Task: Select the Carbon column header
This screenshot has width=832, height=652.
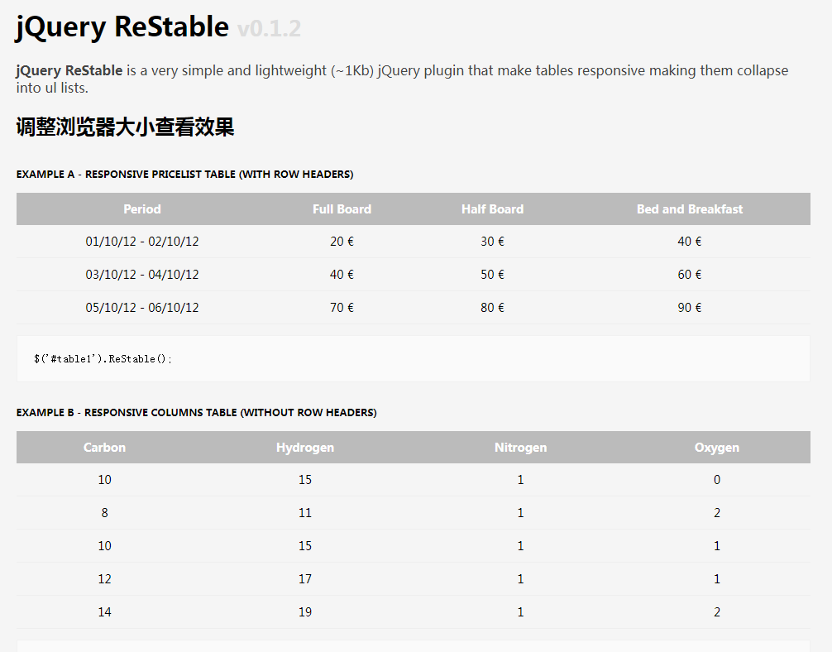Action: (x=104, y=448)
